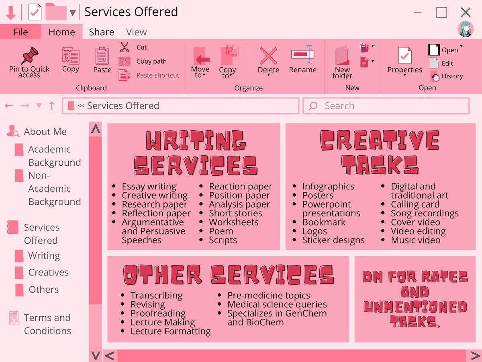Select Academic Background in sidebar
This screenshot has height=362, width=482.
coord(54,156)
